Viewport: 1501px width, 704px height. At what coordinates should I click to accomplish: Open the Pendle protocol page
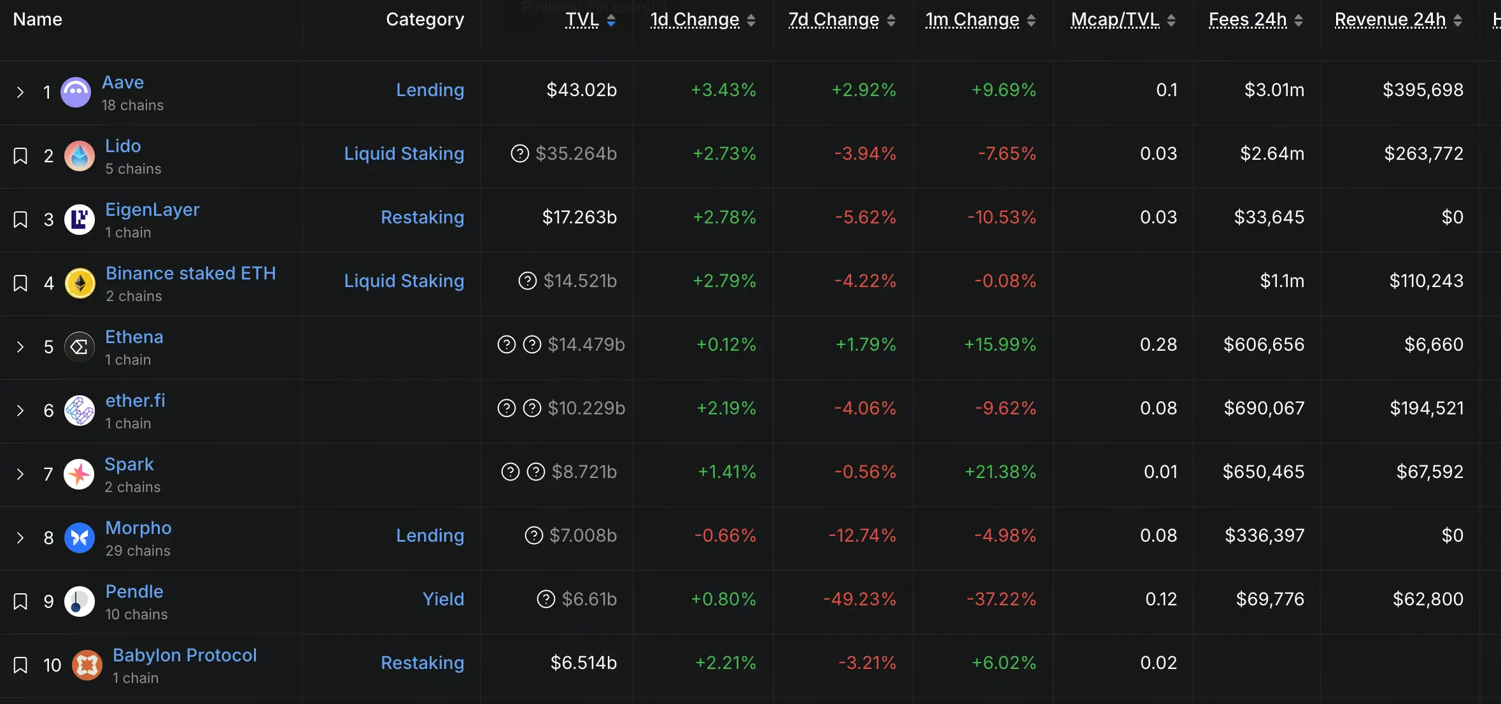point(134,592)
